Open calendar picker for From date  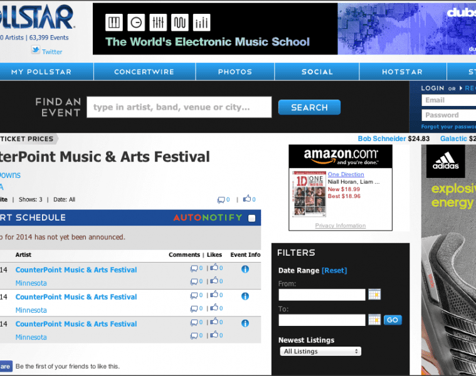click(x=374, y=295)
